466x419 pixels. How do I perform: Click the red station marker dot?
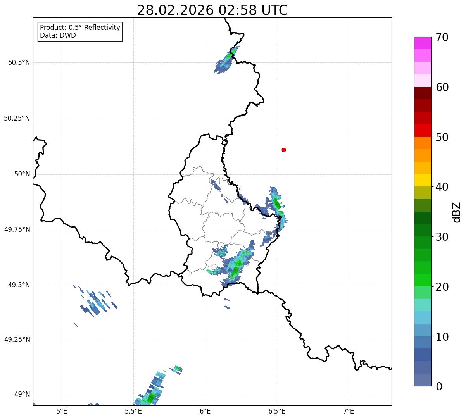pyautogui.click(x=284, y=150)
